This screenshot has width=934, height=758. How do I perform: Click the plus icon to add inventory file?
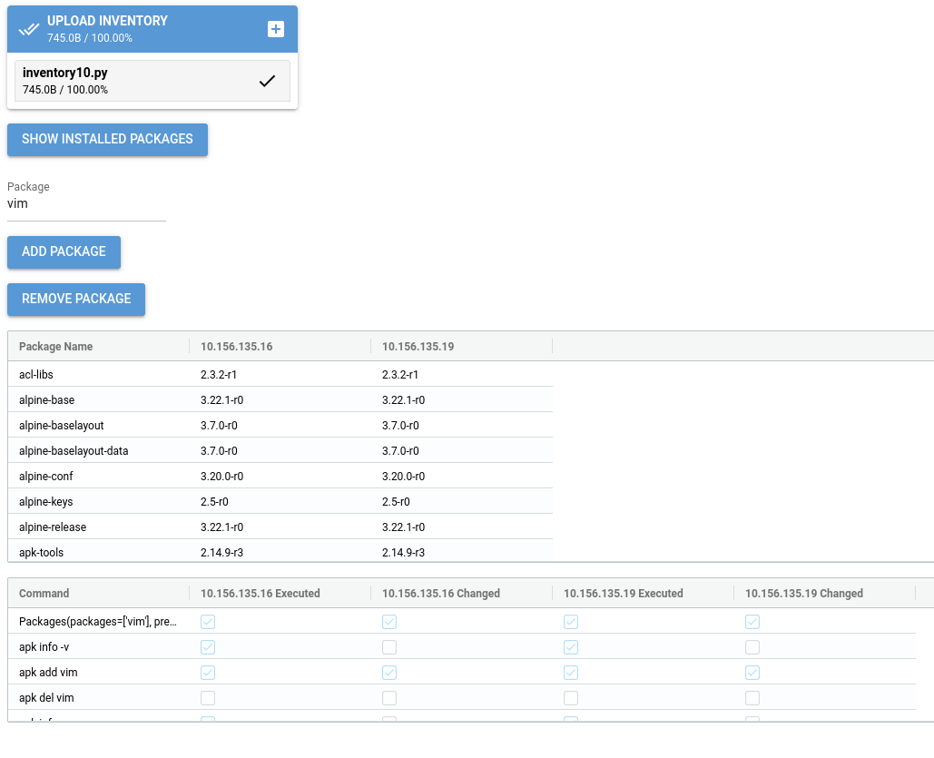(x=276, y=29)
